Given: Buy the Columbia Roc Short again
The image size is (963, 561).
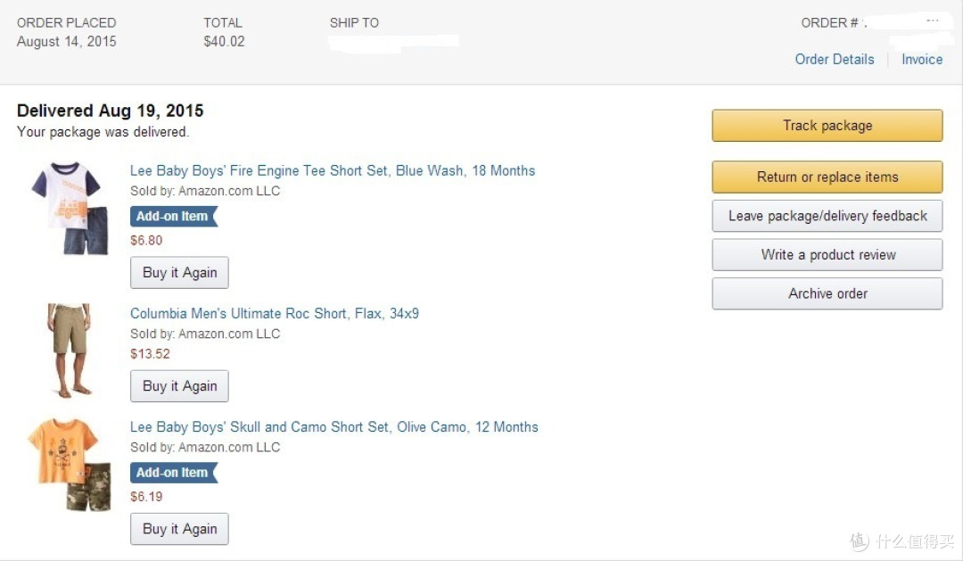Looking at the screenshot, I should [x=179, y=386].
